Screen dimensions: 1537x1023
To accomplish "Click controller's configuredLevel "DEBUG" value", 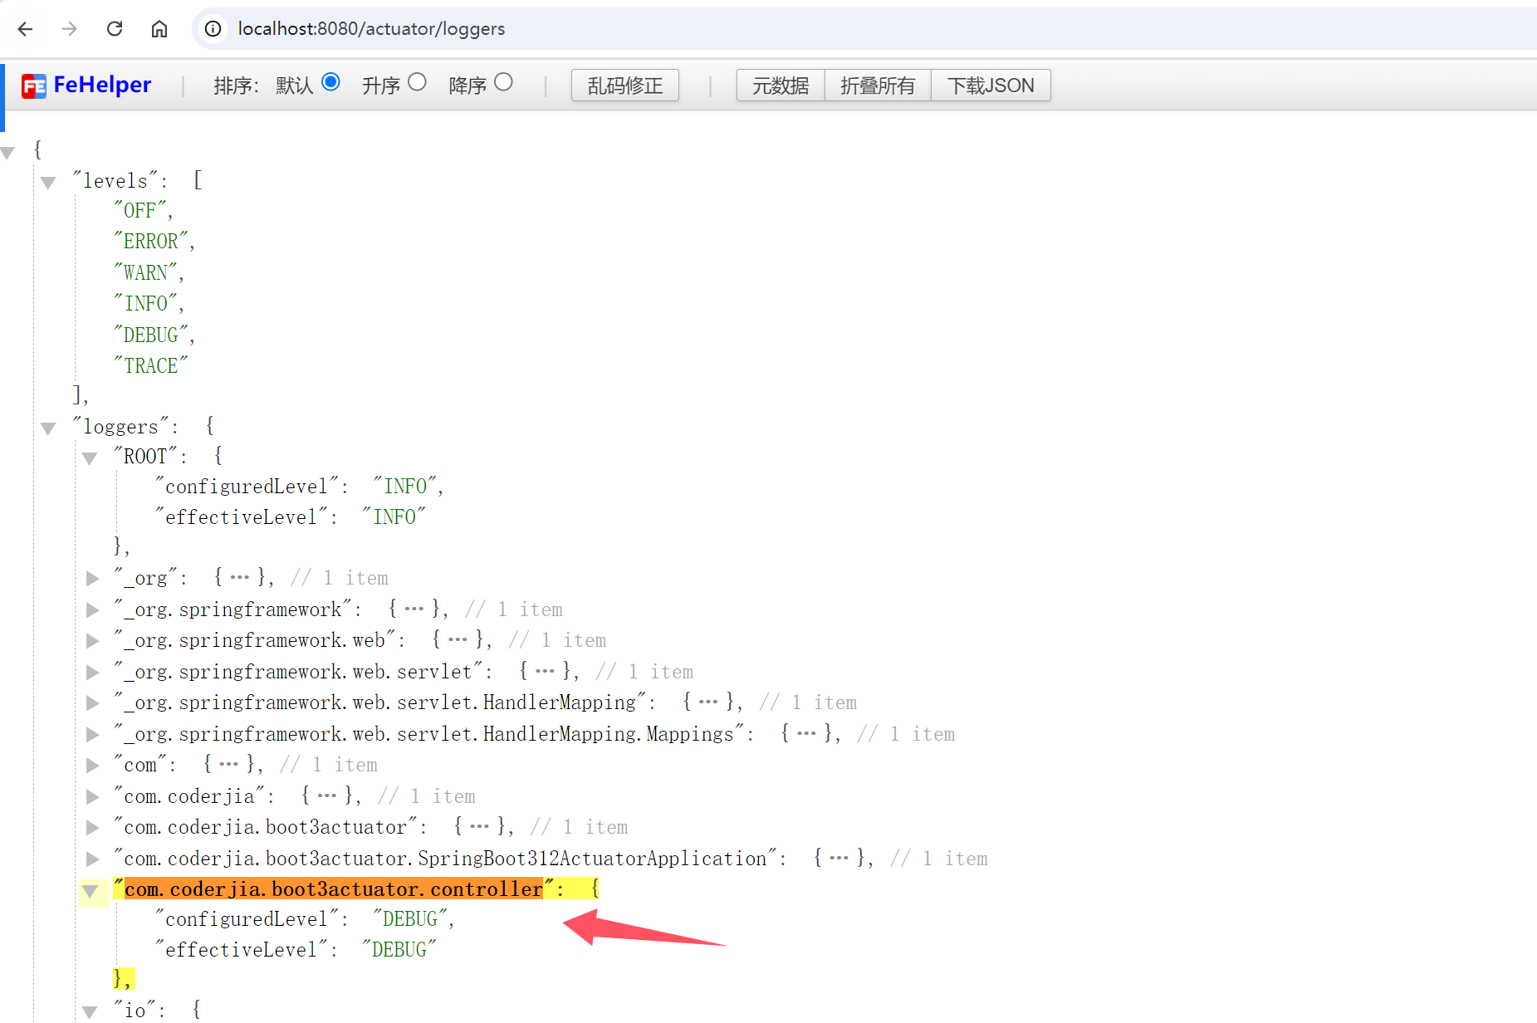I will pyautogui.click(x=410, y=919).
